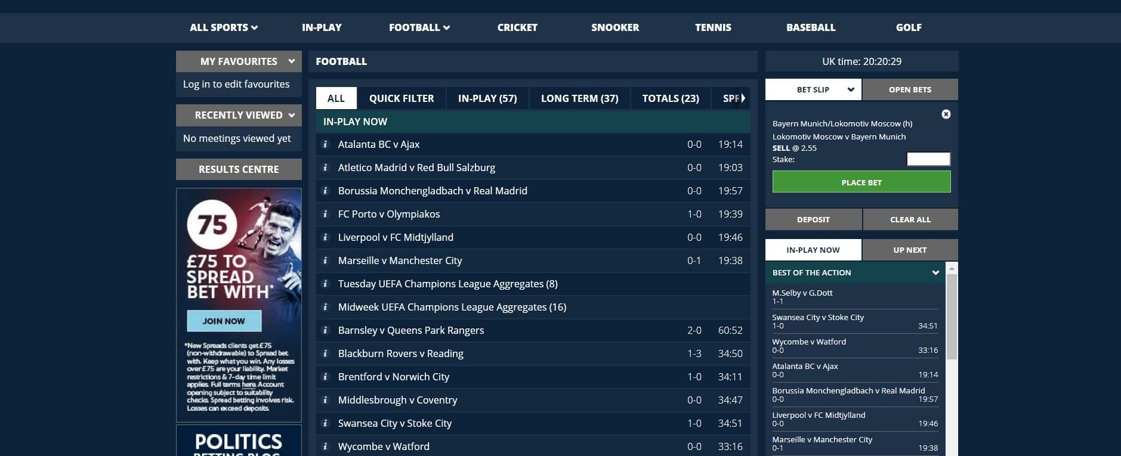
Task: Open Brentford v Norwich City match
Action: coord(394,377)
